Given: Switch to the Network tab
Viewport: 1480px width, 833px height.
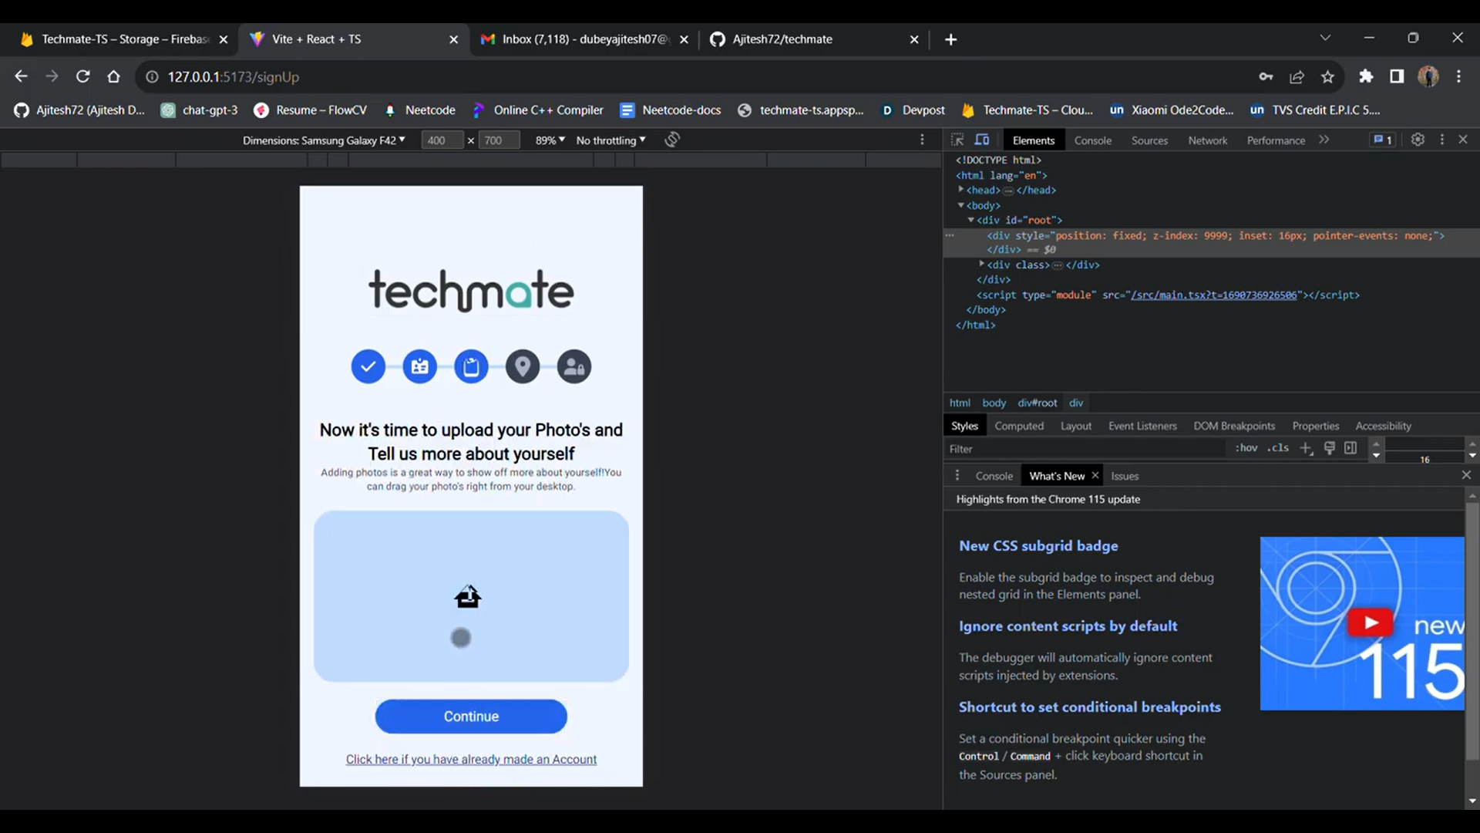Looking at the screenshot, I should tap(1207, 140).
